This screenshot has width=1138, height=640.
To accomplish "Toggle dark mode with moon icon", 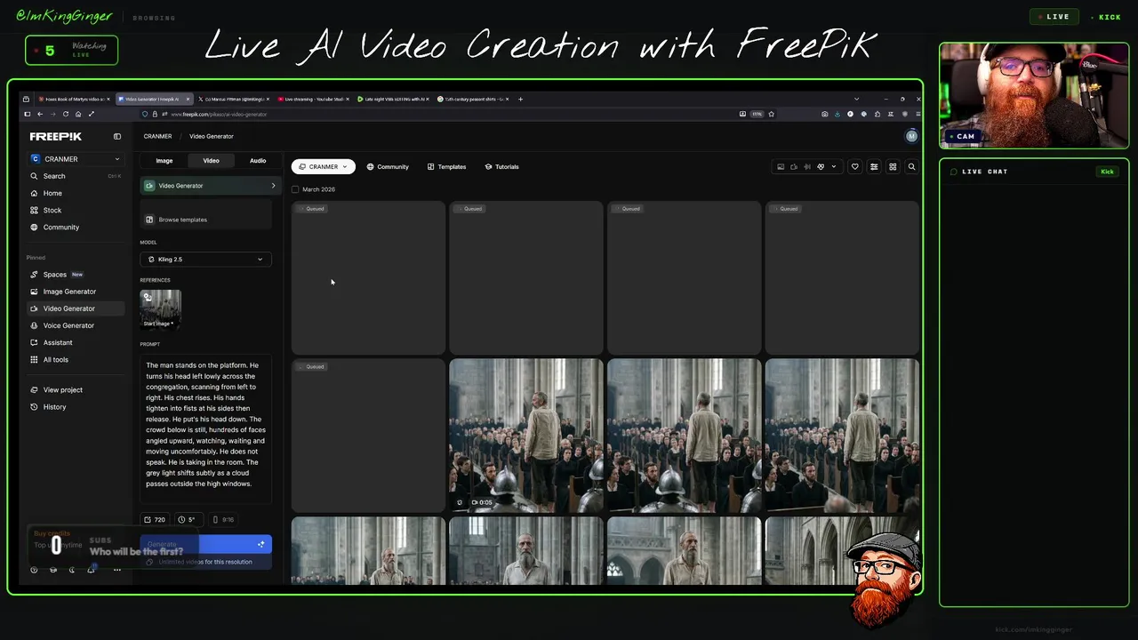I will tap(72, 570).
